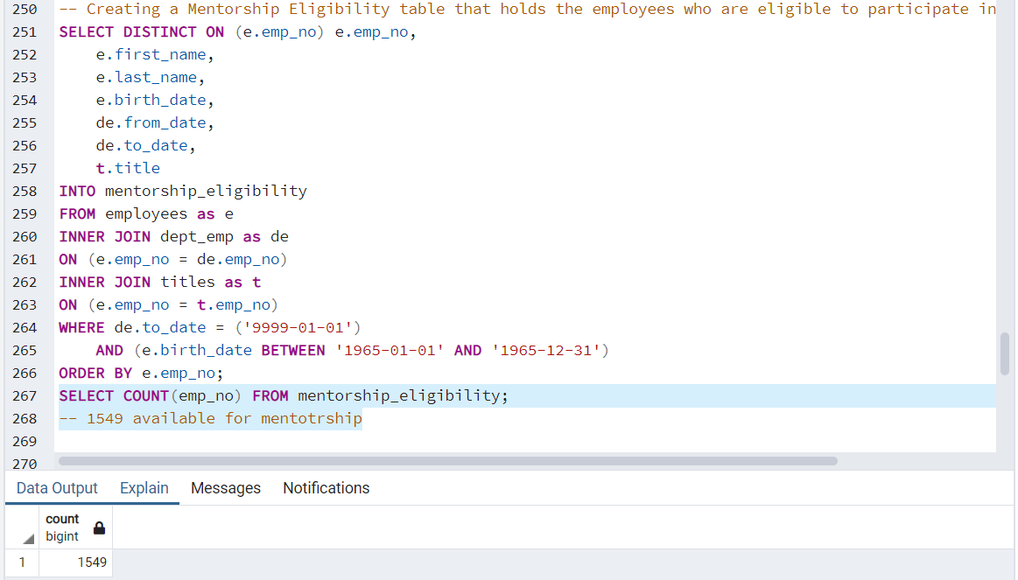Select row 1 in the results grid

pos(21,563)
